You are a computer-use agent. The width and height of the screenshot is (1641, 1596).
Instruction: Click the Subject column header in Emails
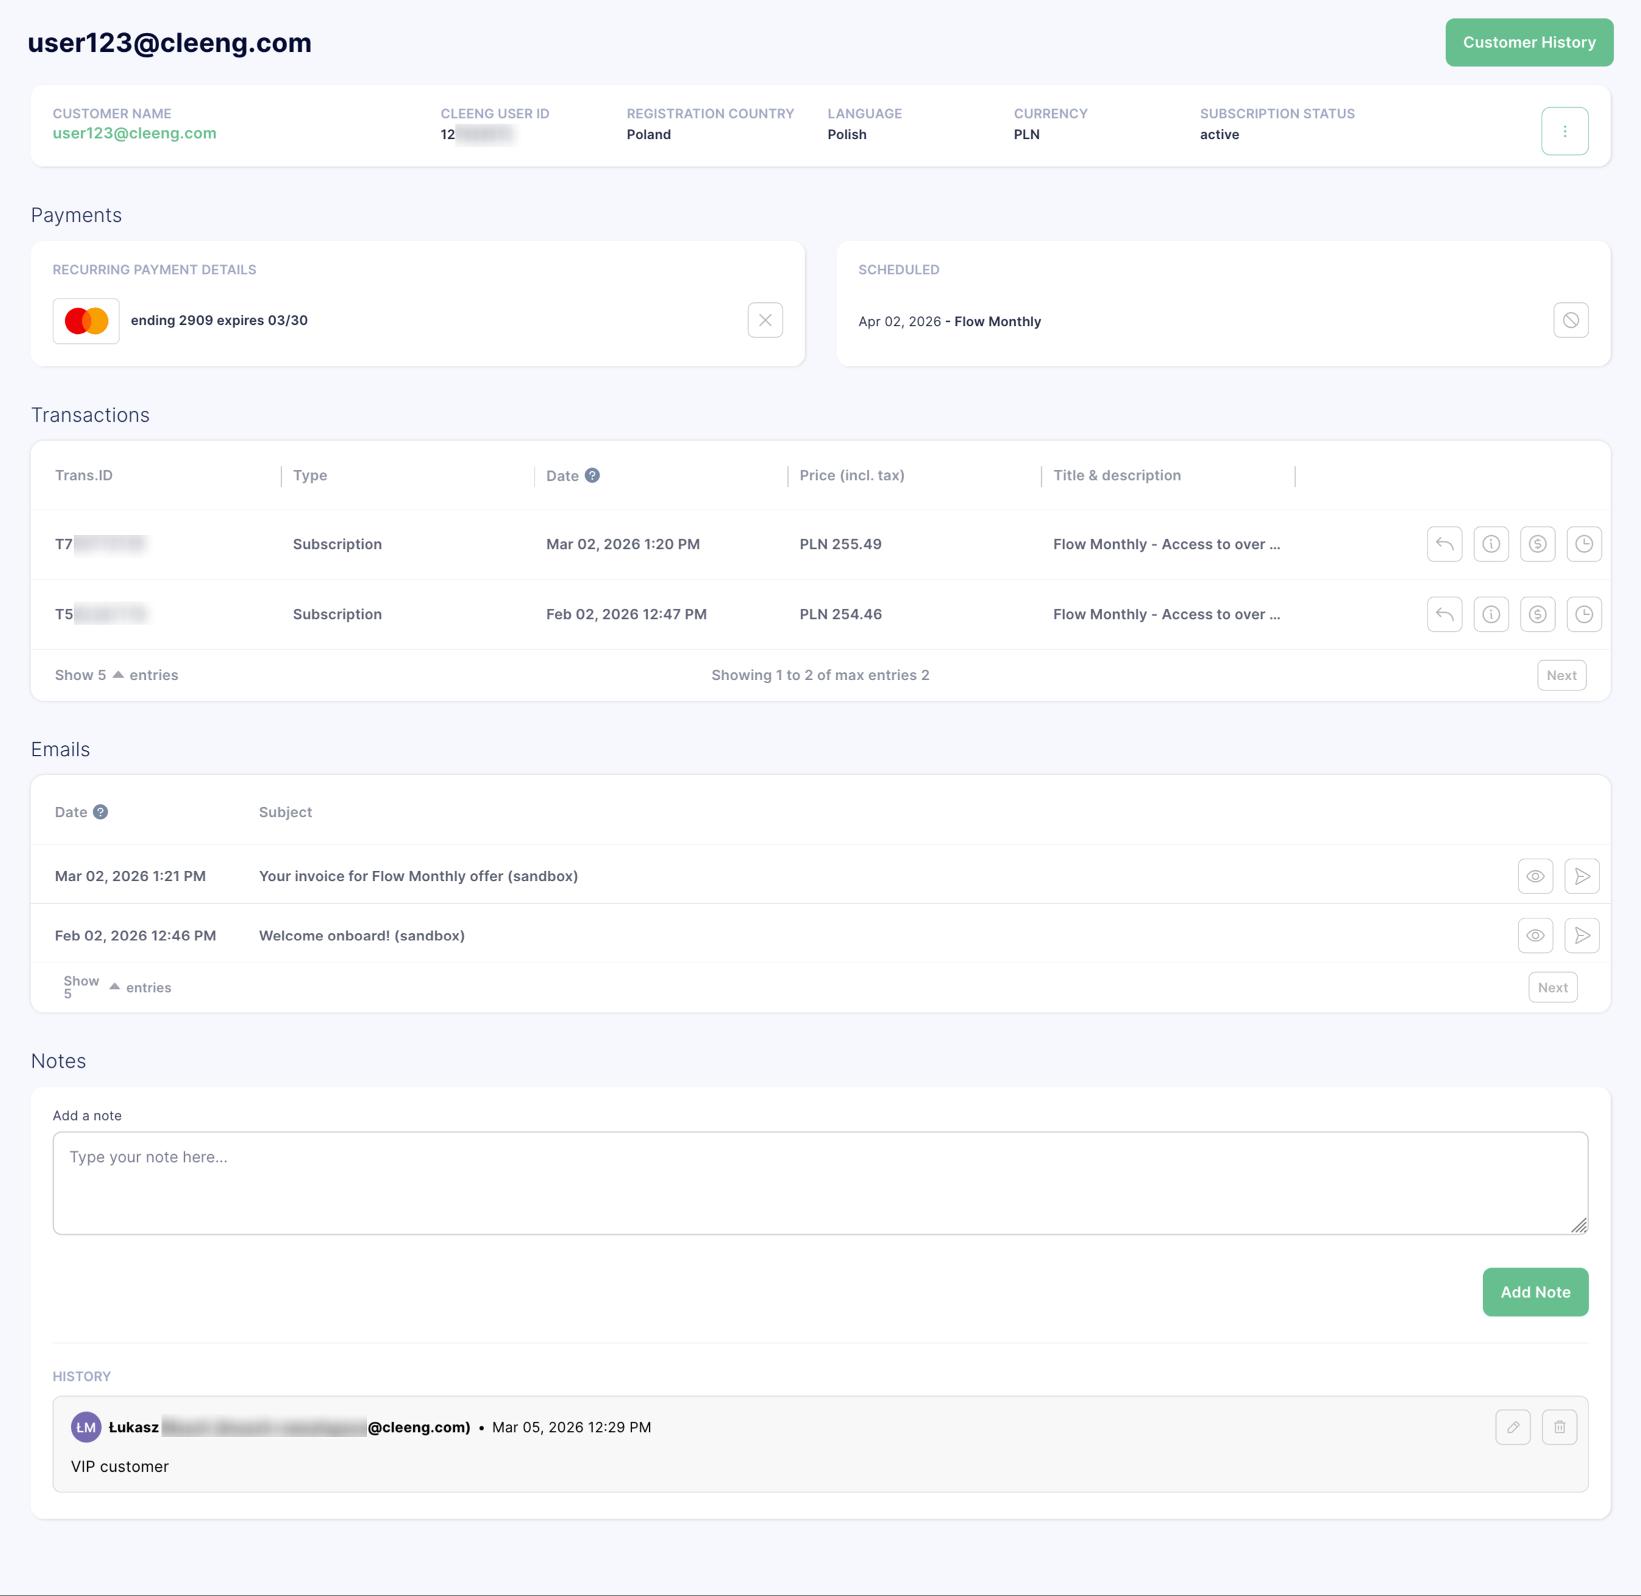click(285, 812)
